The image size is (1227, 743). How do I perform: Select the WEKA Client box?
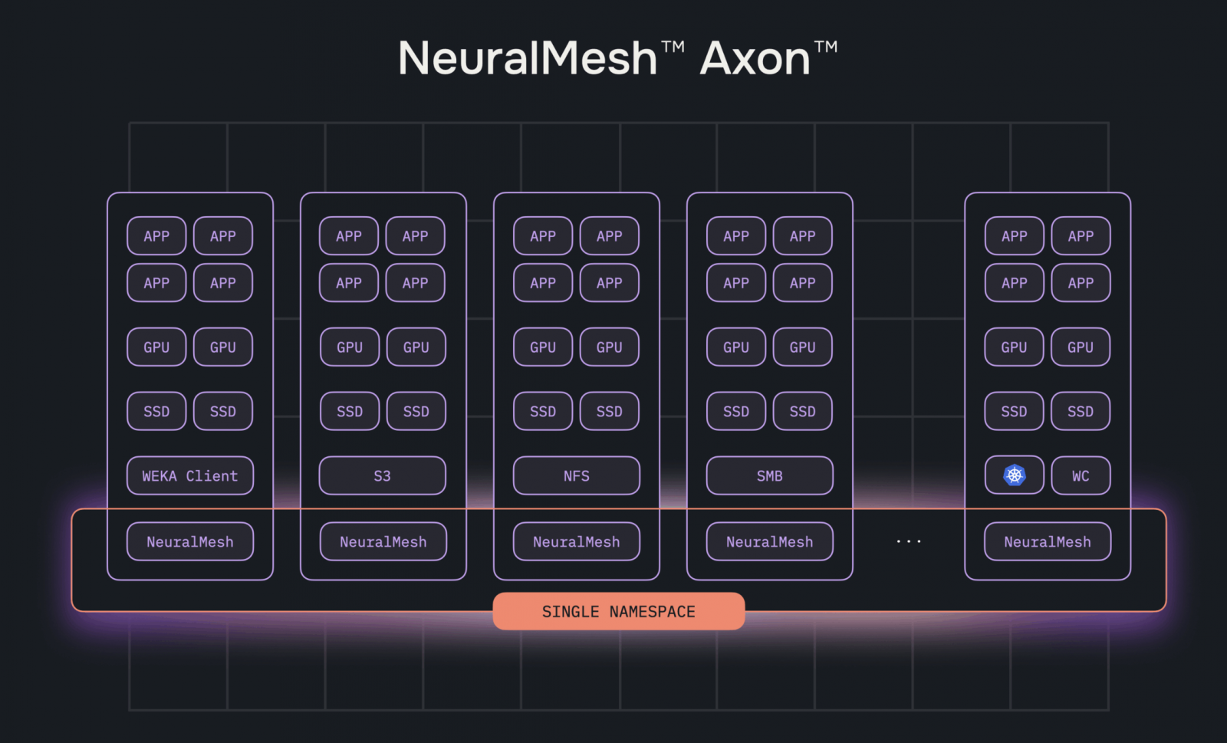(190, 475)
